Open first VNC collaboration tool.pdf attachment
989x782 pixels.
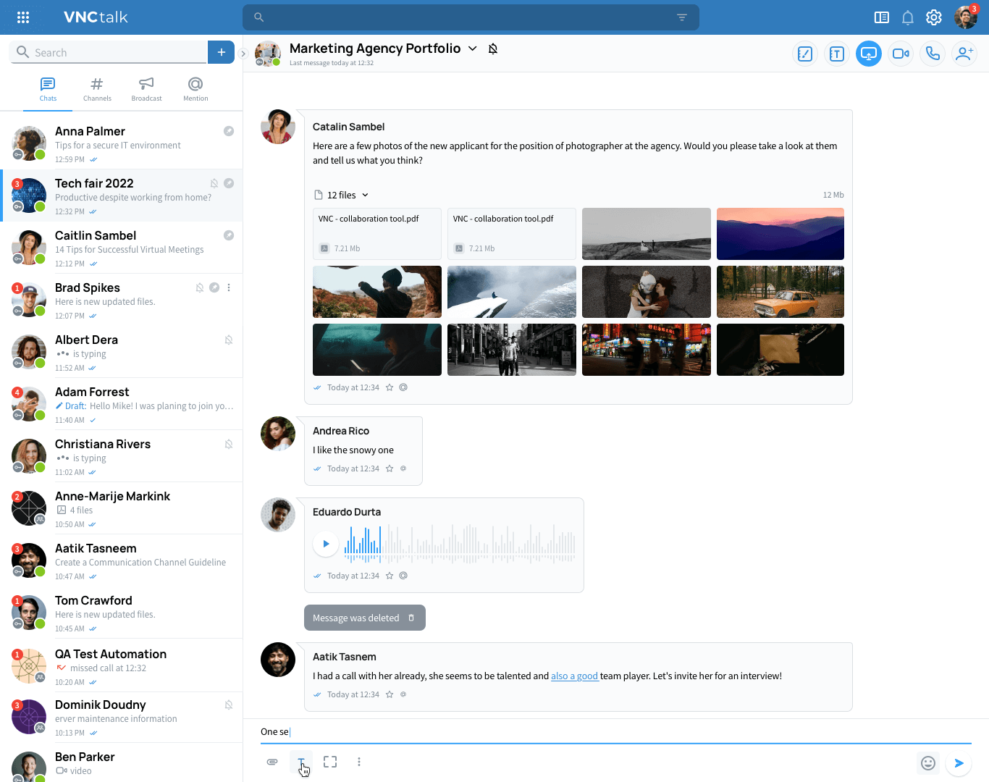tap(377, 234)
